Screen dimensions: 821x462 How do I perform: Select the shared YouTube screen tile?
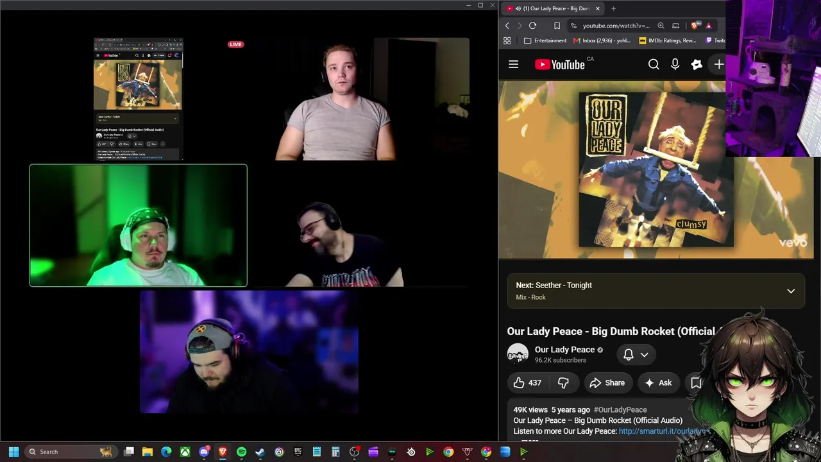click(138, 99)
